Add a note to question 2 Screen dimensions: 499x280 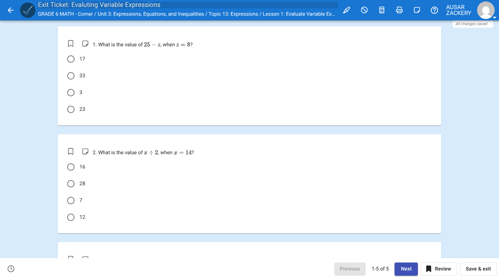tap(85, 151)
